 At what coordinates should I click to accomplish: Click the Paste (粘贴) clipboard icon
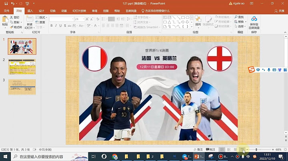(5, 20)
